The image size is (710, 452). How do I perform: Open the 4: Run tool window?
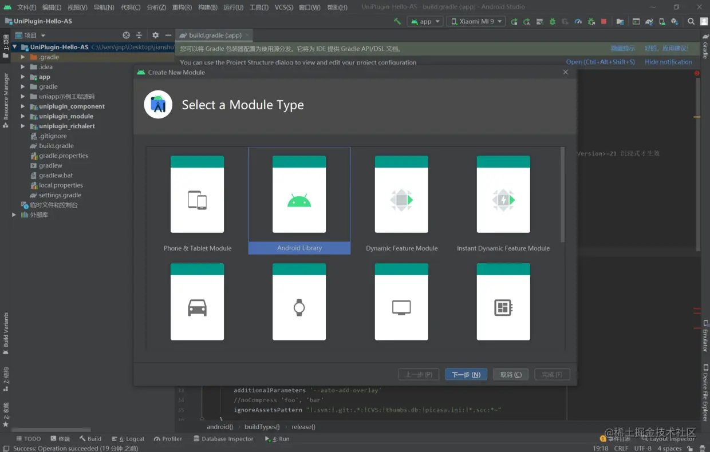coord(277,439)
